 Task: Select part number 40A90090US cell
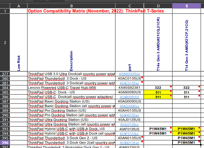pyautogui.click(x=129, y=92)
